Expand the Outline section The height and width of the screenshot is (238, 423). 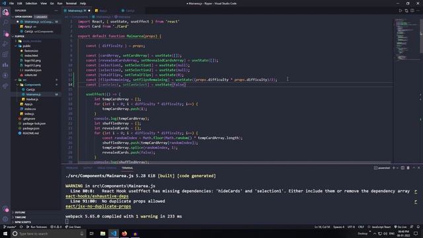(20, 212)
